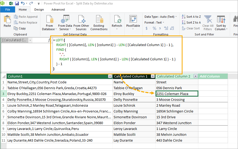Expand the Format Text dropdown

pyautogui.click(x=164, y=22)
